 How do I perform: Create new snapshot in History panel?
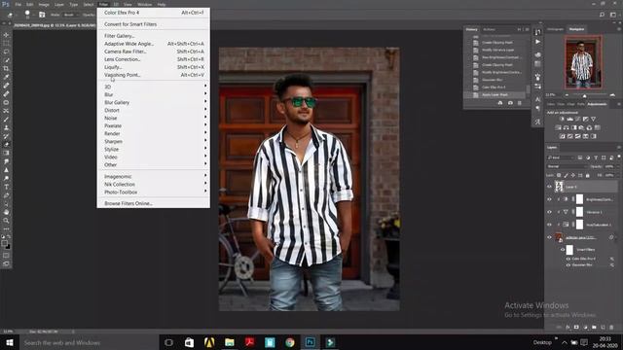pyautogui.click(x=510, y=103)
